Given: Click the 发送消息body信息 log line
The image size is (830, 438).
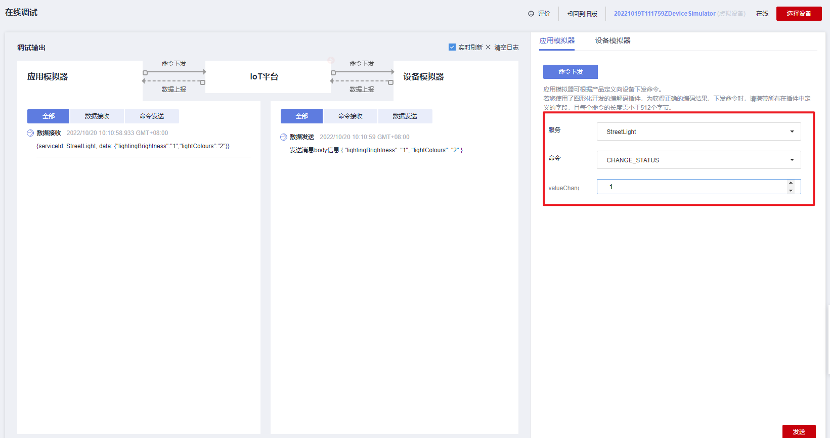Looking at the screenshot, I should 376,150.
